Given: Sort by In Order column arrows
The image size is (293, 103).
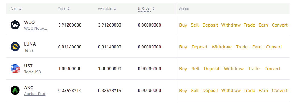Looking at the screenshot, I should coord(154,9).
